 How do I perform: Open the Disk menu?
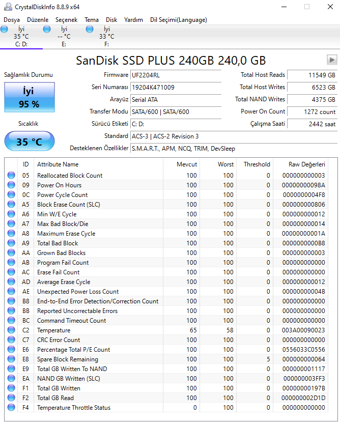click(x=111, y=20)
